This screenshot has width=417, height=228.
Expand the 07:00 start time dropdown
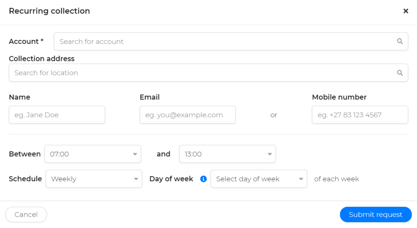[x=93, y=154]
